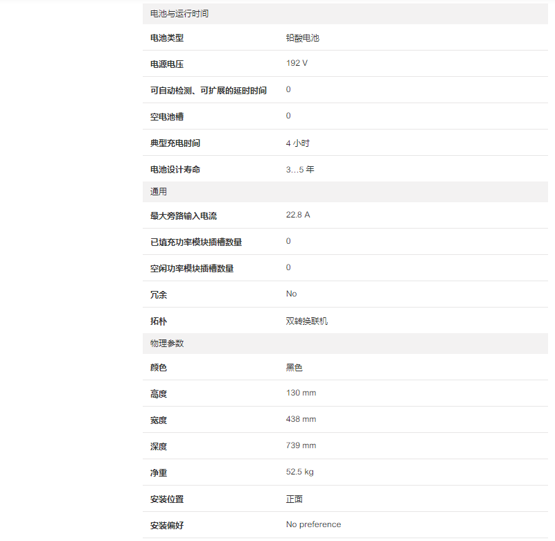The width and height of the screenshot is (555, 541).
Task: Click the 通用 section header
Action: click(159, 192)
